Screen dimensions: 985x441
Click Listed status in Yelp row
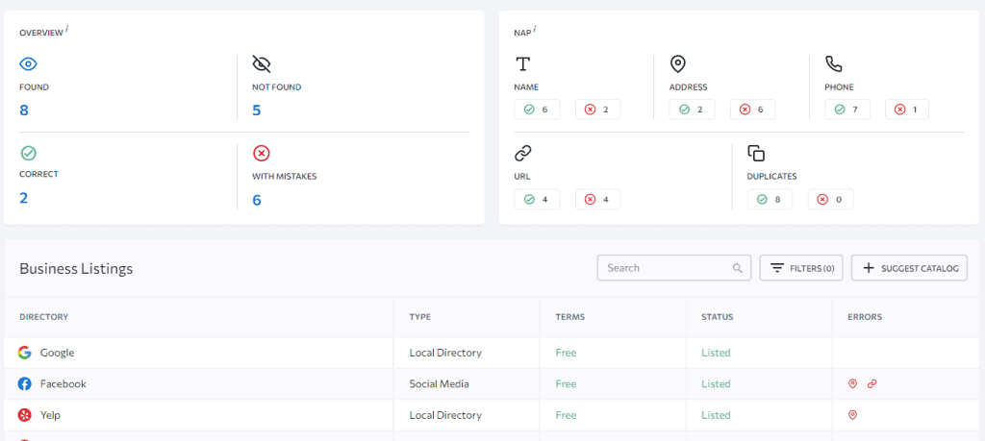tap(716, 415)
